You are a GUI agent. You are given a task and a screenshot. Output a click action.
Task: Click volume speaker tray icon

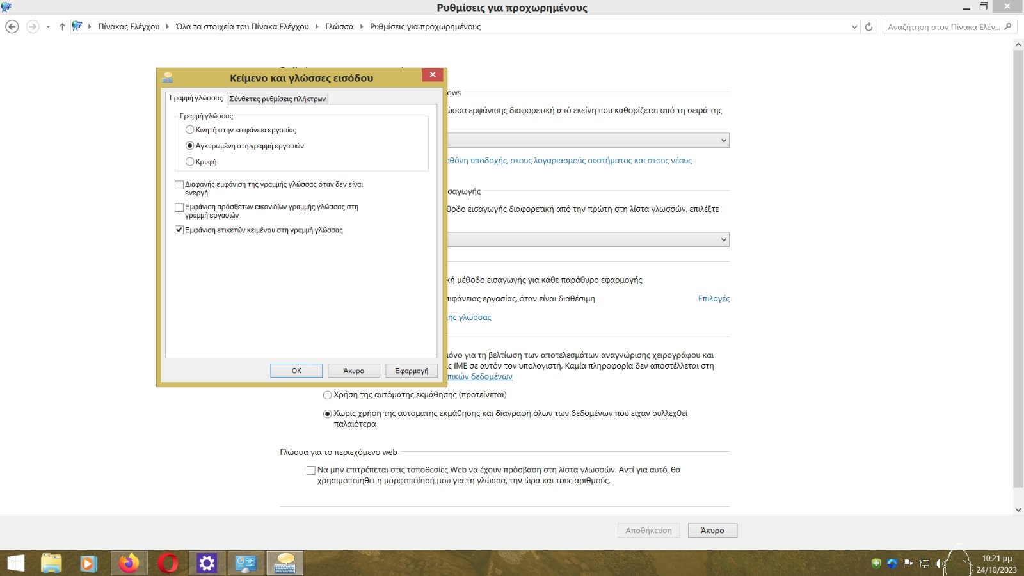[x=940, y=563]
